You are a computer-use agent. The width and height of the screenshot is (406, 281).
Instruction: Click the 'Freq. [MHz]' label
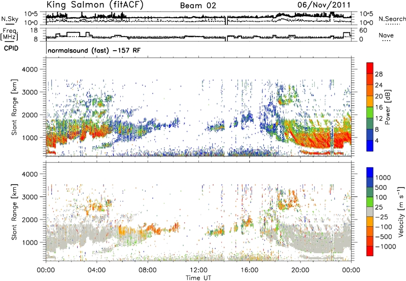pos(9,34)
